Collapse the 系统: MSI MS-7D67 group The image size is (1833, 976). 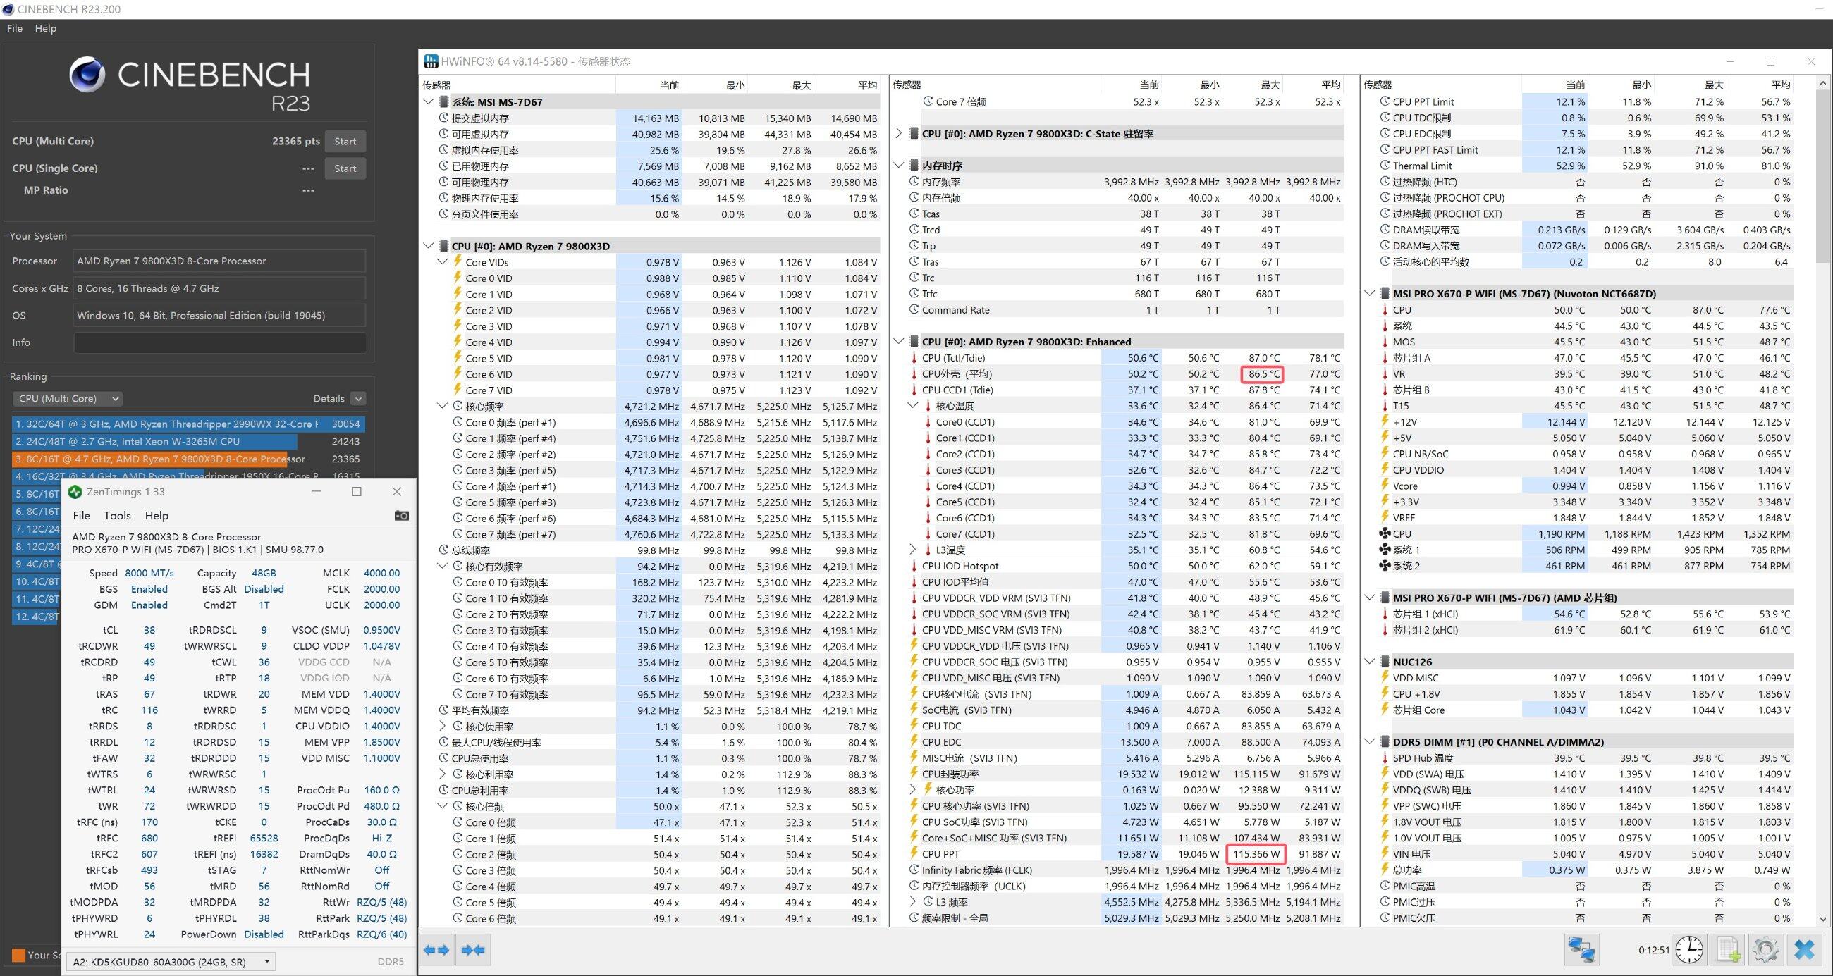click(x=429, y=101)
